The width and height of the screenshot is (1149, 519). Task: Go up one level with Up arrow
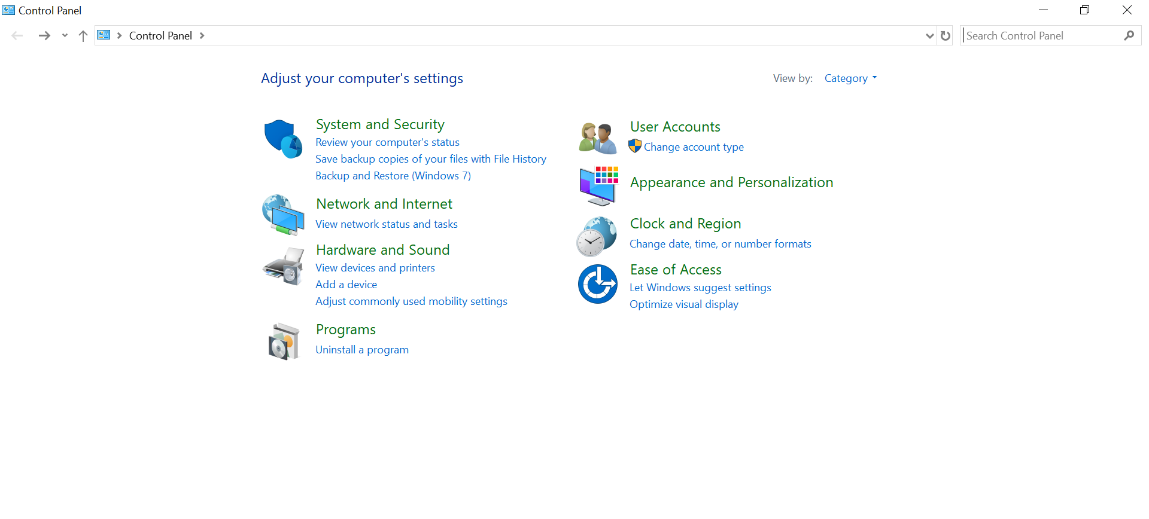click(83, 36)
